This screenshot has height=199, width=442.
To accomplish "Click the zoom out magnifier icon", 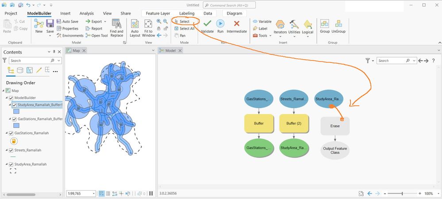I will click(165, 21).
